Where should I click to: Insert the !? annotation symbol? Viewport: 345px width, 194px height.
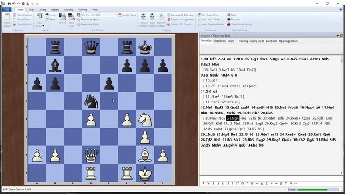coord(237,183)
